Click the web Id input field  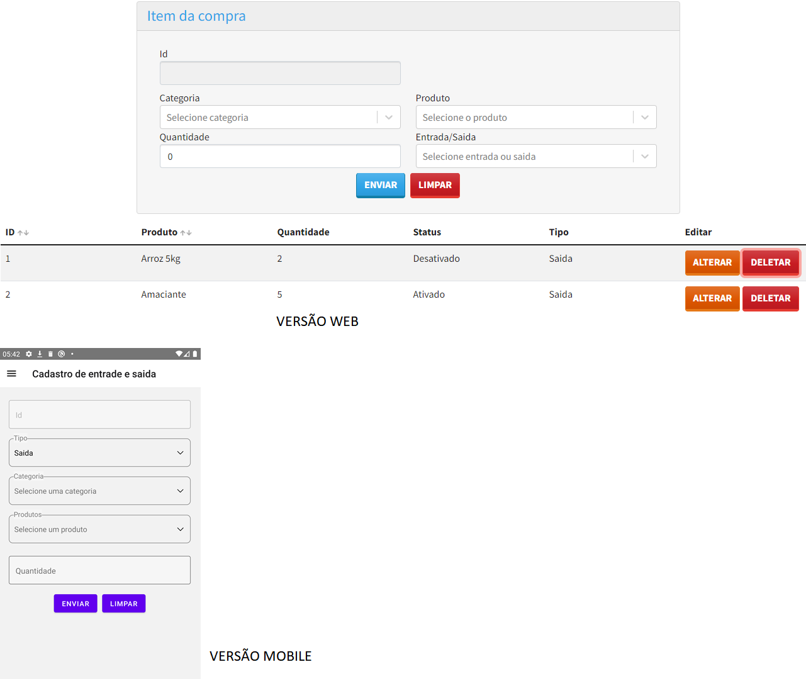point(280,73)
